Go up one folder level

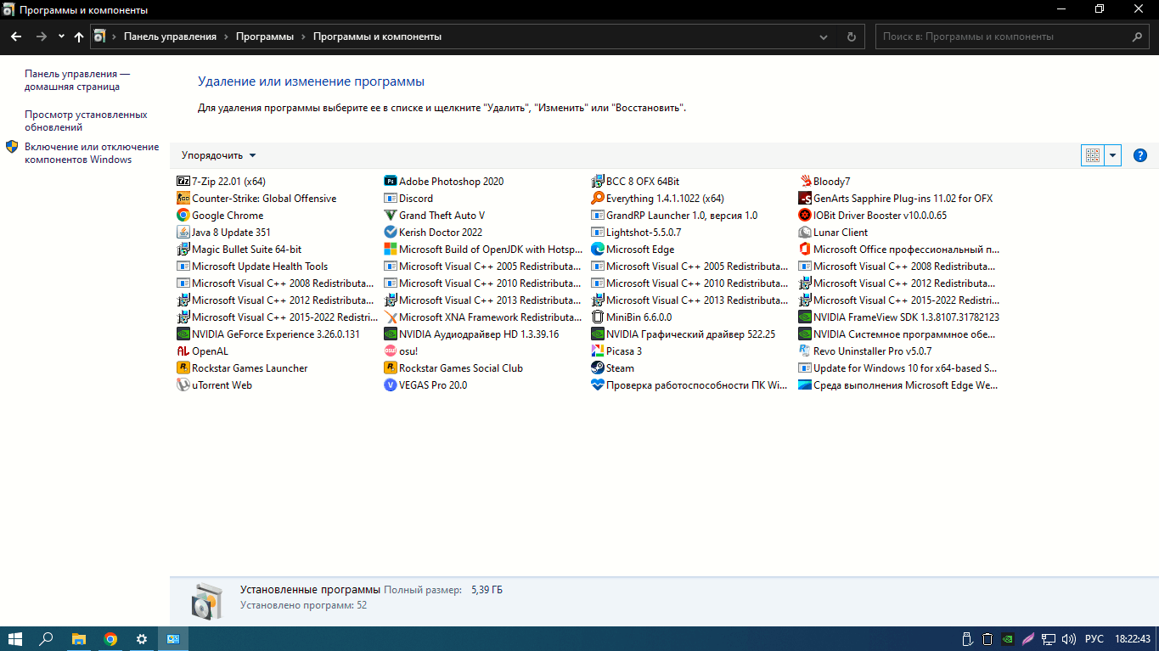tap(79, 36)
